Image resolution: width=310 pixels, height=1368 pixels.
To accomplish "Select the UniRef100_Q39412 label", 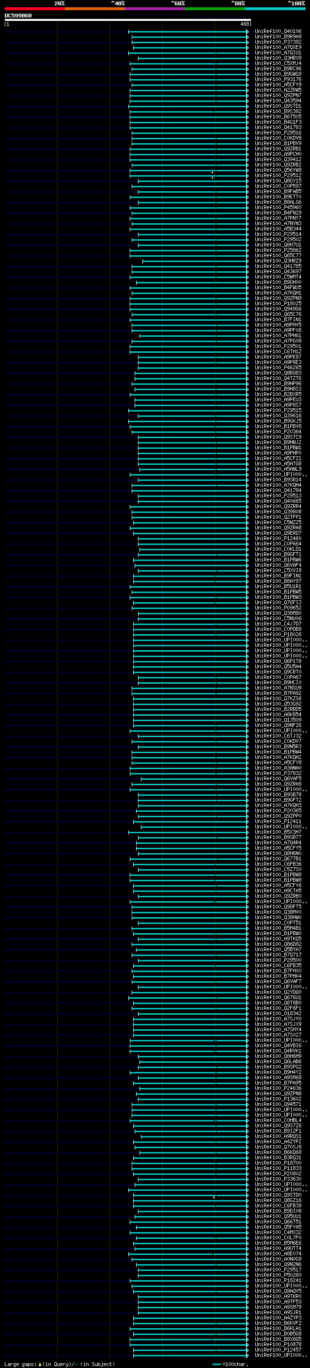I will [278, 159].
